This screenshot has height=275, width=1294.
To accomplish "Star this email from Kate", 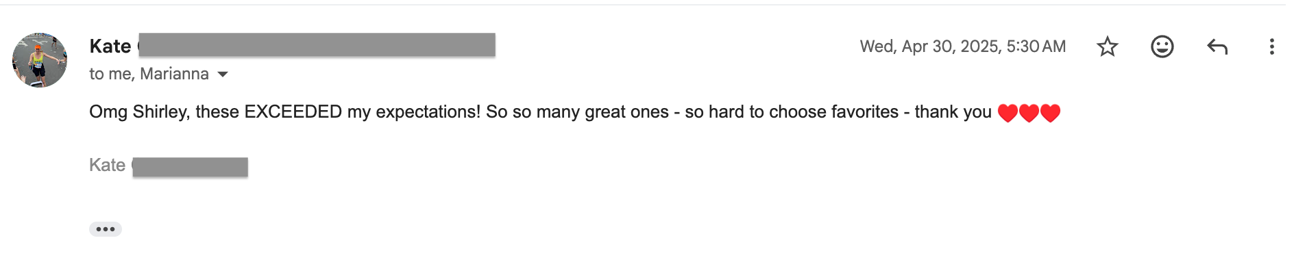I will (1107, 47).
